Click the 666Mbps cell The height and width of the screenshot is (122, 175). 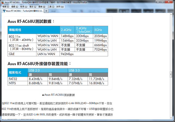[101, 45]
